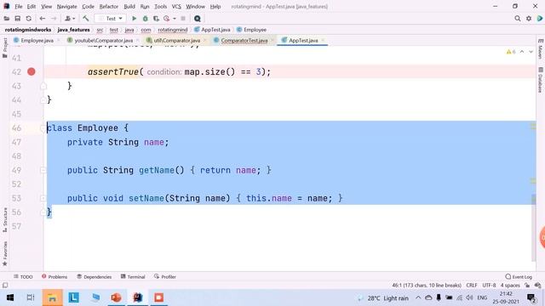Click the src breadcrumb
The image size is (545, 306).
pyautogui.click(x=100, y=30)
